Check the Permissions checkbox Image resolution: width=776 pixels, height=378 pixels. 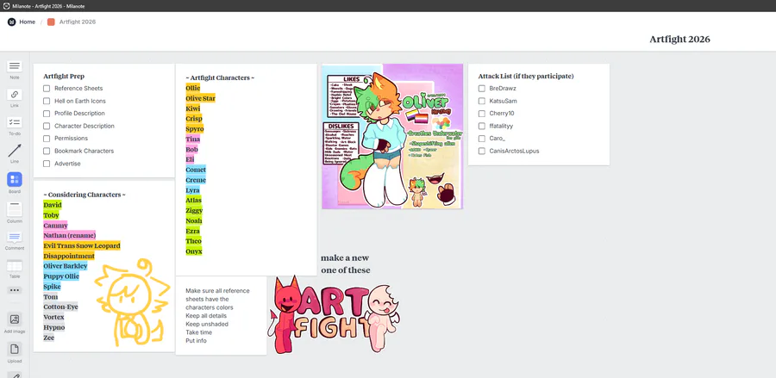(x=47, y=139)
